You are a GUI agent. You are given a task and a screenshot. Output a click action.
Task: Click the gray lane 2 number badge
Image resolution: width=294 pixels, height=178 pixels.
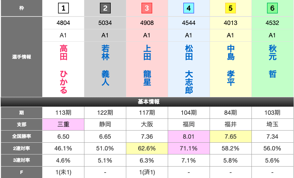105,8
